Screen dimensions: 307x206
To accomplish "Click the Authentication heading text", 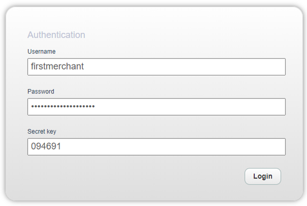I will (56, 35).
